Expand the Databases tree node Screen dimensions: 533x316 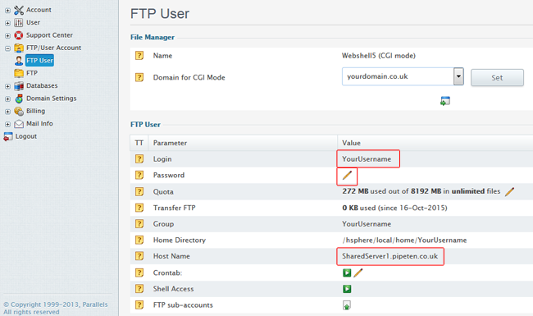tap(7, 86)
